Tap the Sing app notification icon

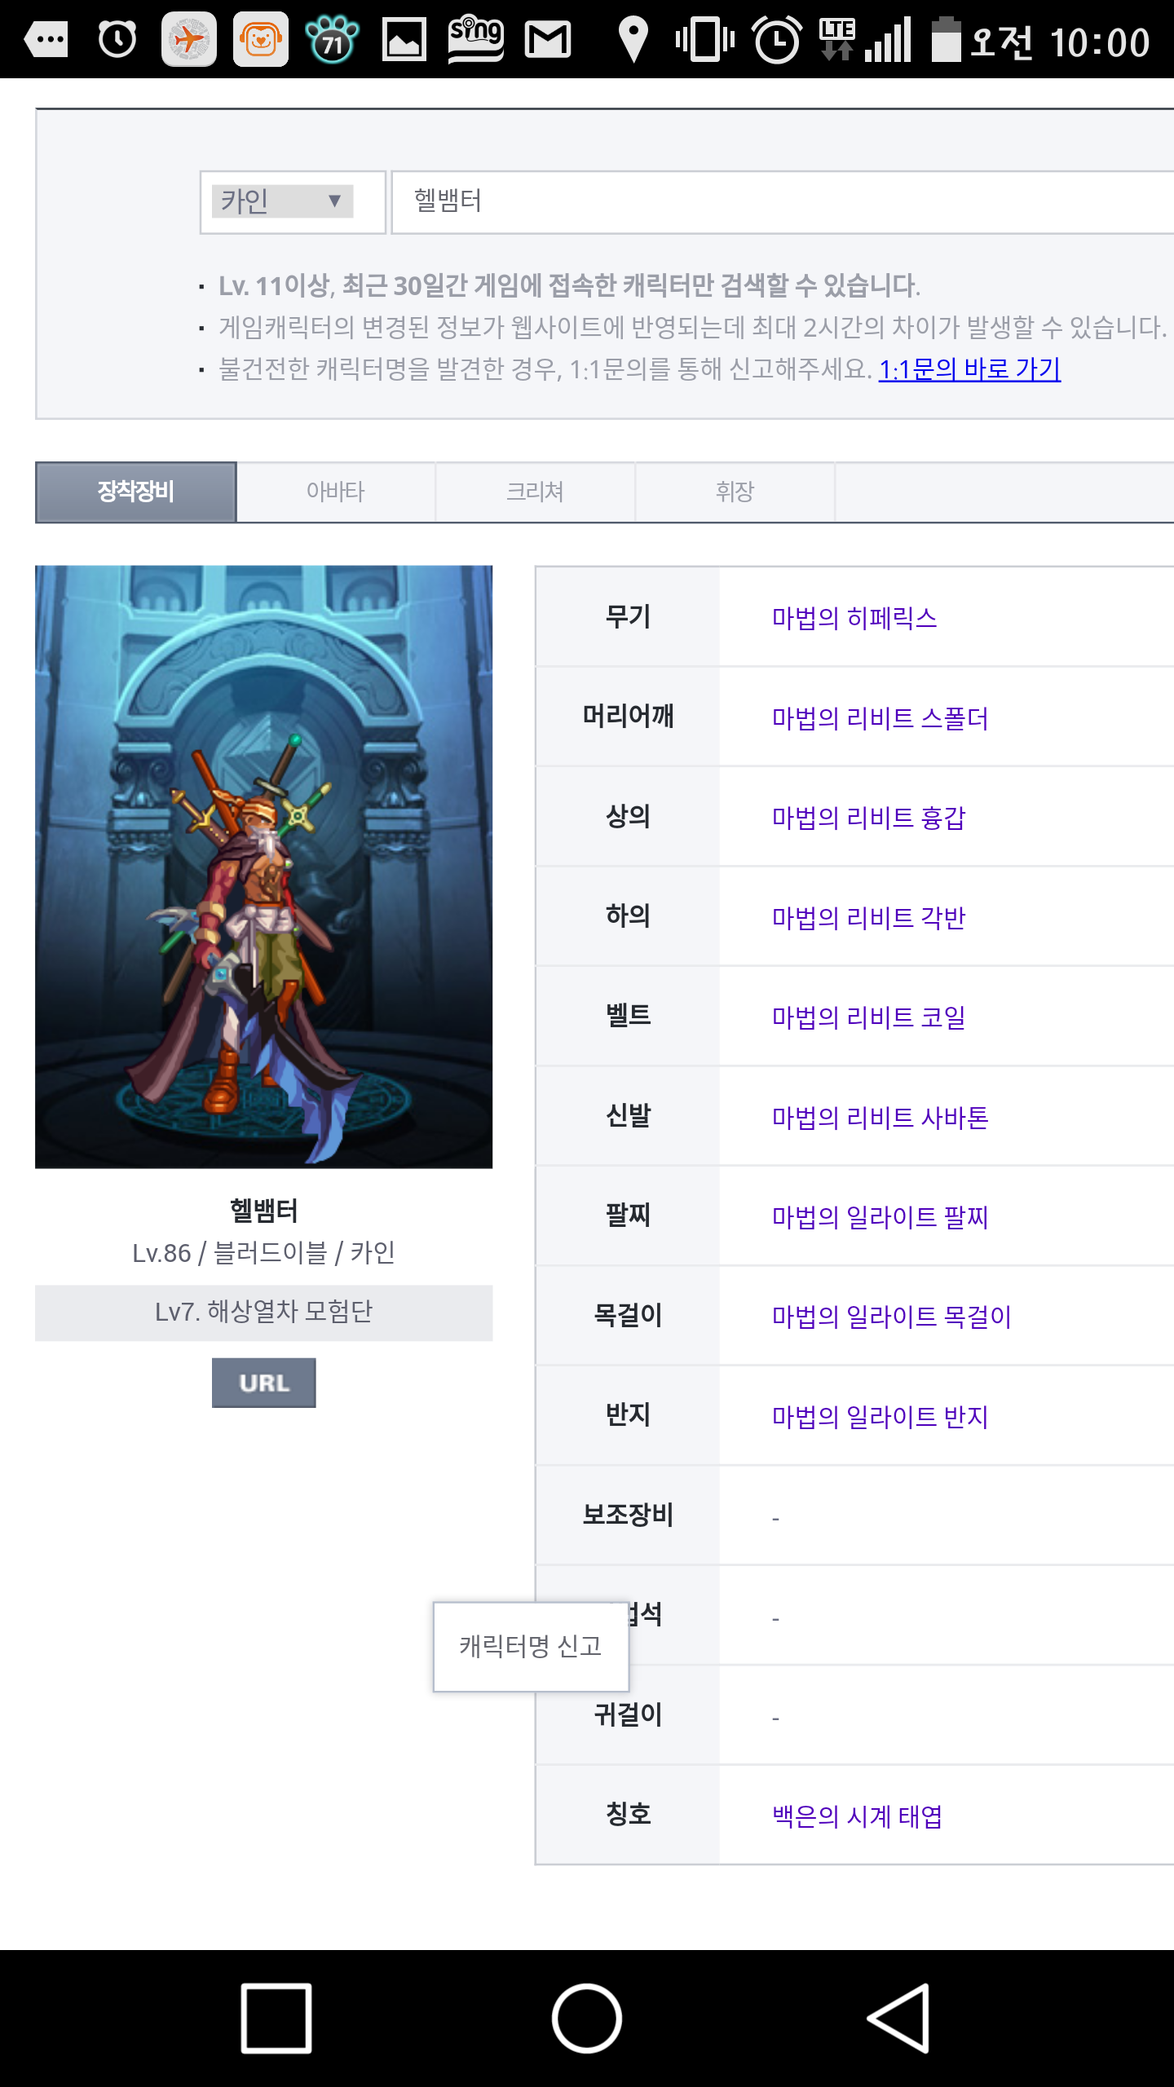click(476, 39)
